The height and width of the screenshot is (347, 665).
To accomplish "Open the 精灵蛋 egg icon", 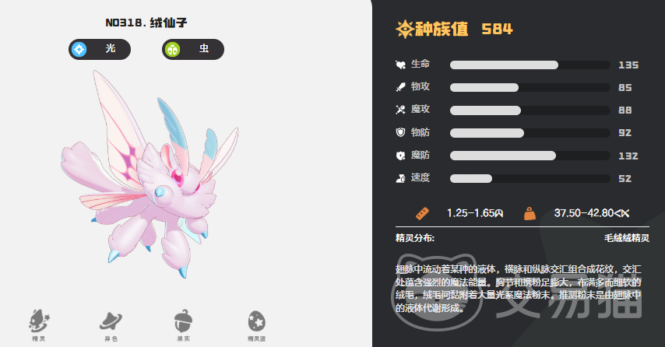I will tap(257, 321).
